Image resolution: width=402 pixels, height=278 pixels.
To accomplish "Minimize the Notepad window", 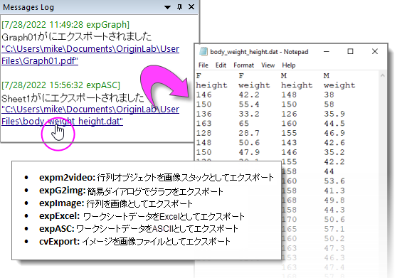I will [327, 51].
